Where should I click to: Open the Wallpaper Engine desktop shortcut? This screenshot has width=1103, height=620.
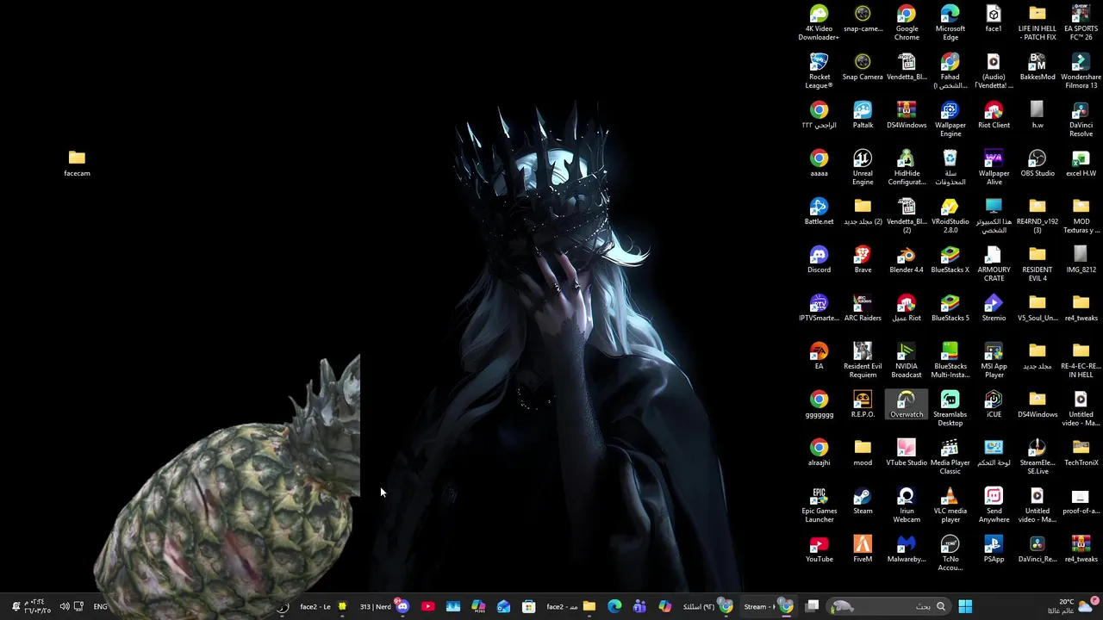tap(950, 119)
